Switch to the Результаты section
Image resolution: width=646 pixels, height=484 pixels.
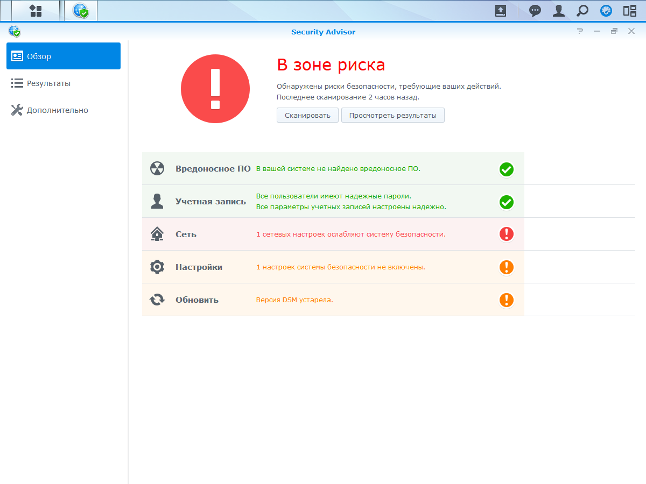tap(48, 83)
